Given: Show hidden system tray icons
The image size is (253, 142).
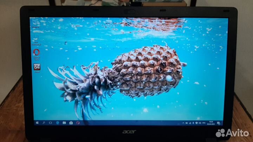Looking at the screenshot, I should pyautogui.click(x=183, y=123).
